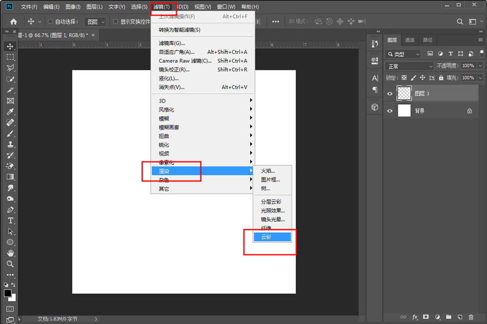
Task: Switch to 路径 tab
Action: coord(428,40)
